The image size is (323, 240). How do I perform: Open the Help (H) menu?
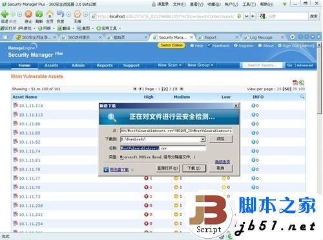(267, 4)
